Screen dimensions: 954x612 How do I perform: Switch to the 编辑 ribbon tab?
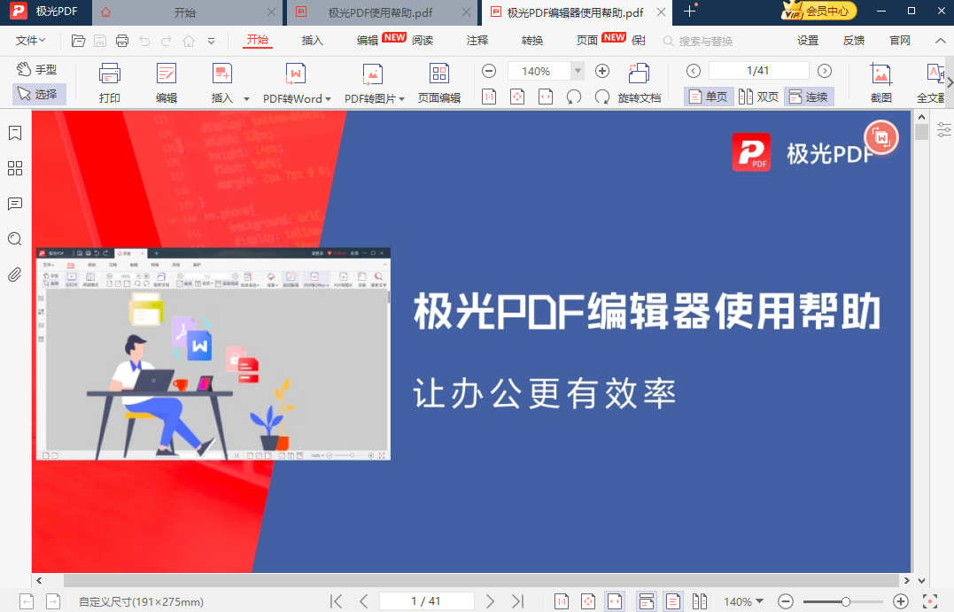368,40
